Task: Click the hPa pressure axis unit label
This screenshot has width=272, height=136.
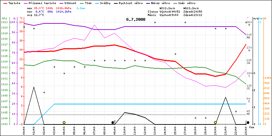Action: [x=4, y=18]
